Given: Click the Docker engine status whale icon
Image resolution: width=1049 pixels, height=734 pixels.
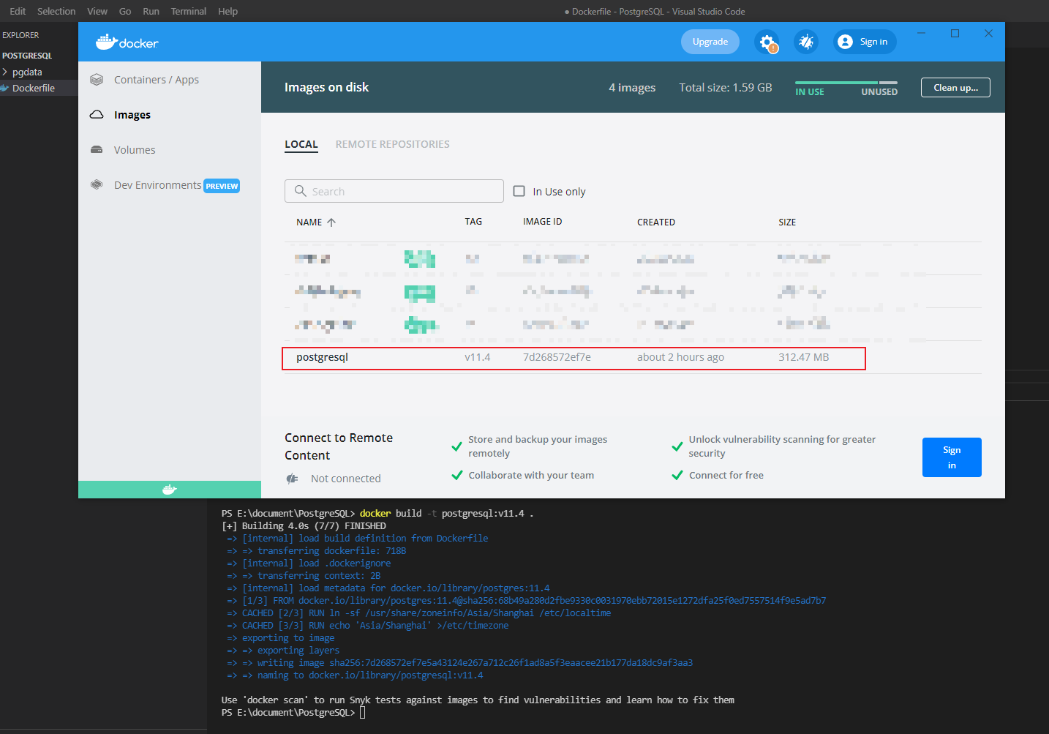Looking at the screenshot, I should 170,490.
